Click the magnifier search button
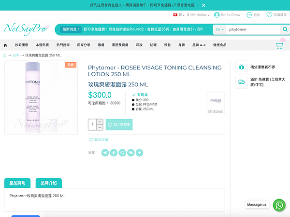 click(285, 29)
